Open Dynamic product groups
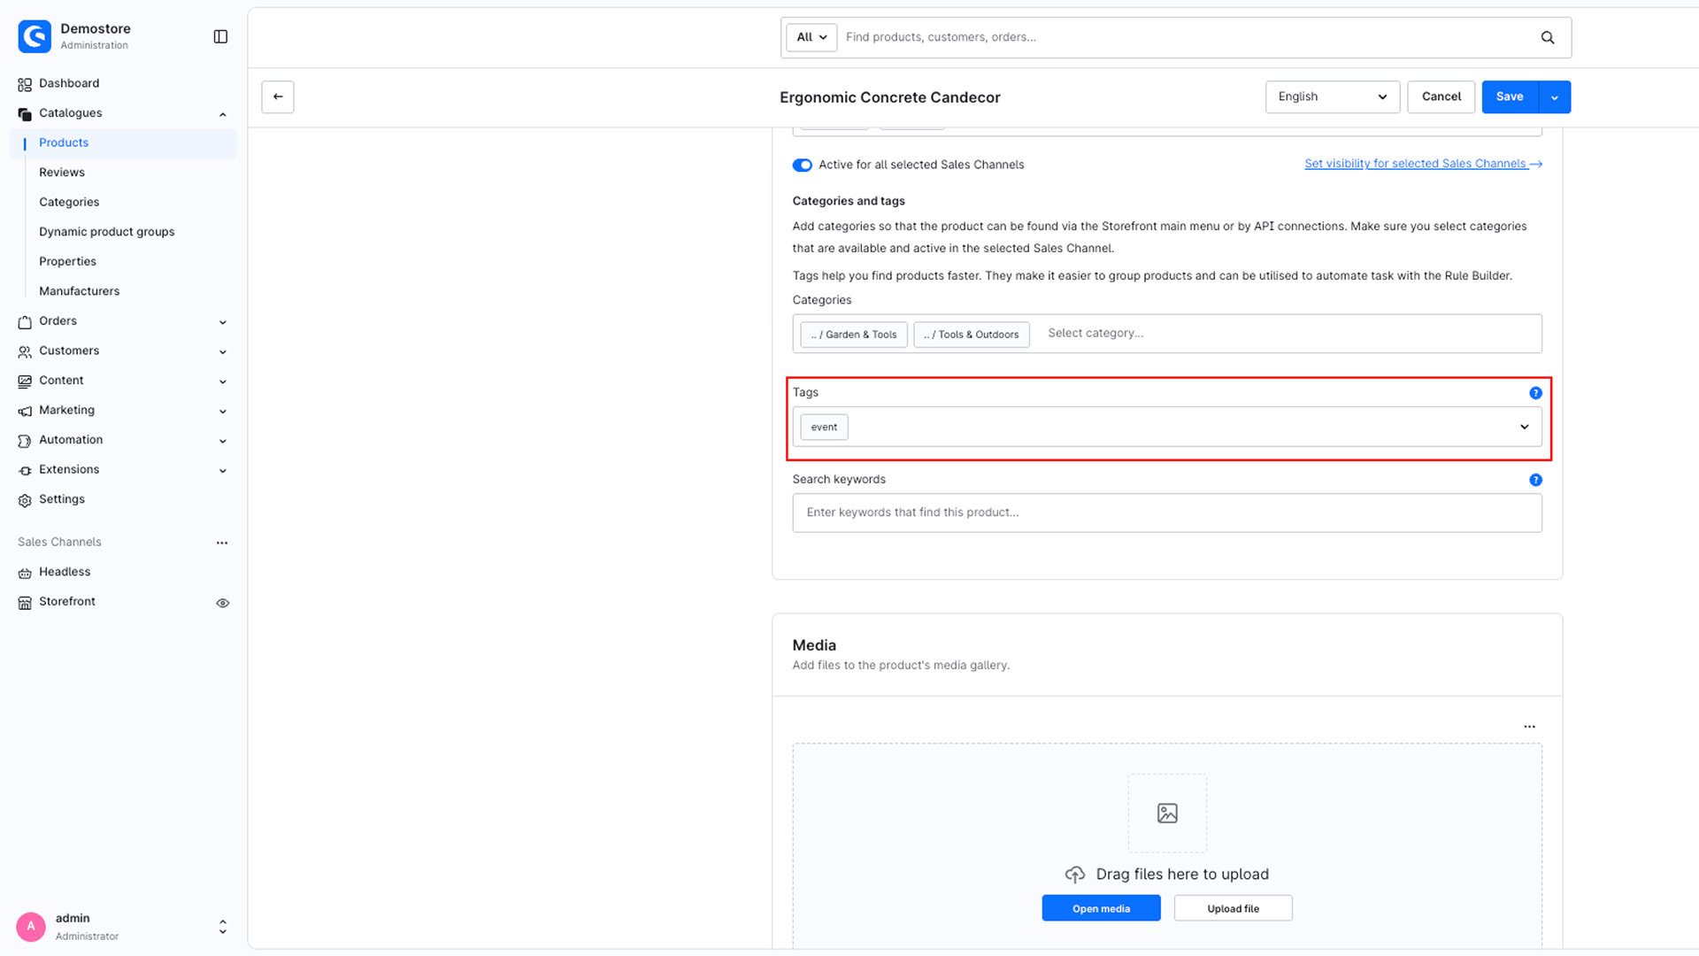Viewport: 1699px width, 956px height. click(107, 232)
